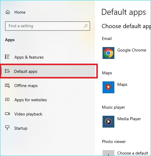
Task: Select the Startup settings page
Action: click(x=21, y=128)
